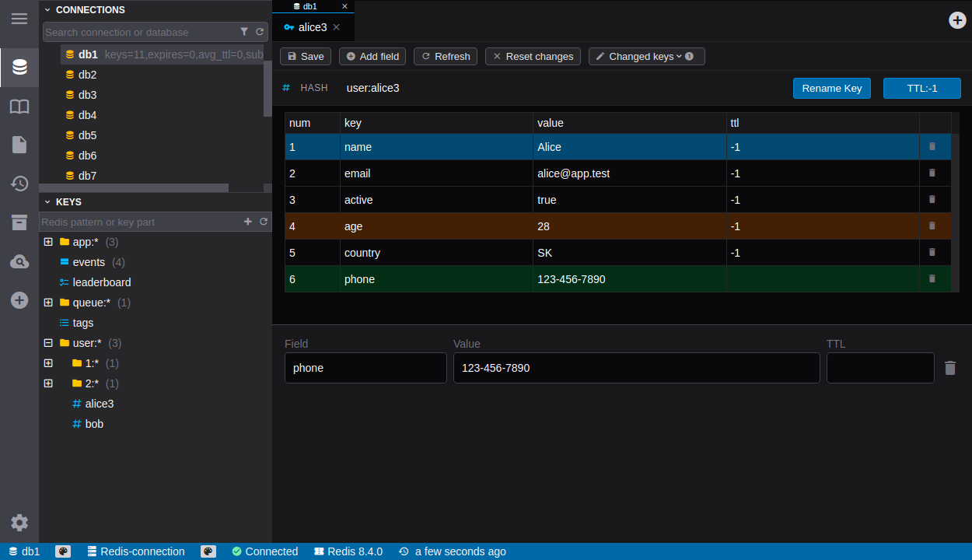This screenshot has width=972, height=560.
Task: Expand the app:* key folder
Action: click(48, 242)
